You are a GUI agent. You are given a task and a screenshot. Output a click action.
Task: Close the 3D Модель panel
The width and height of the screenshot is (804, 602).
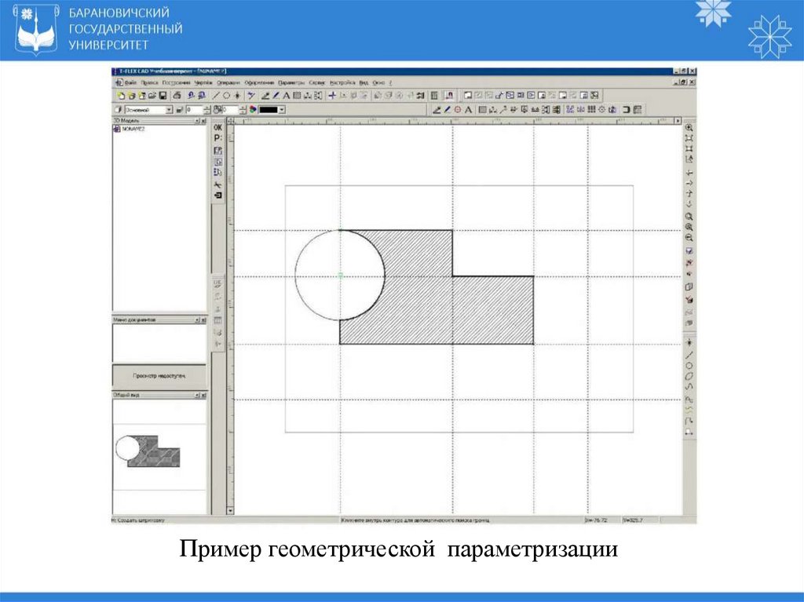point(203,121)
